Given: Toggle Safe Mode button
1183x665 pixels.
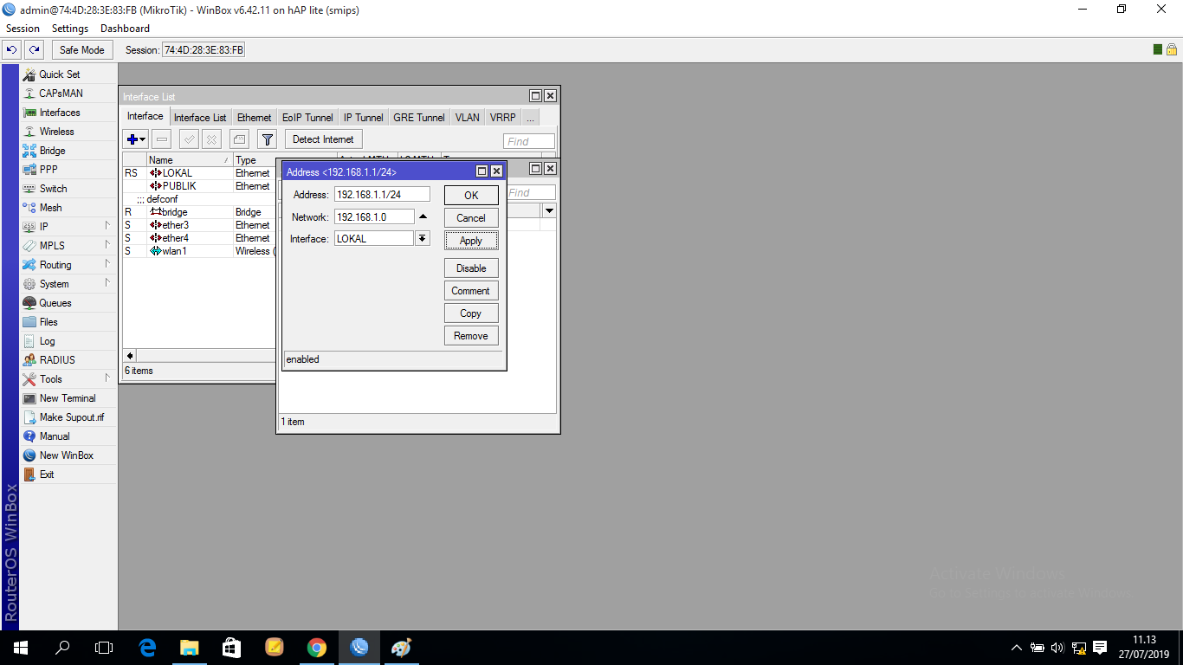Looking at the screenshot, I should click(x=81, y=50).
